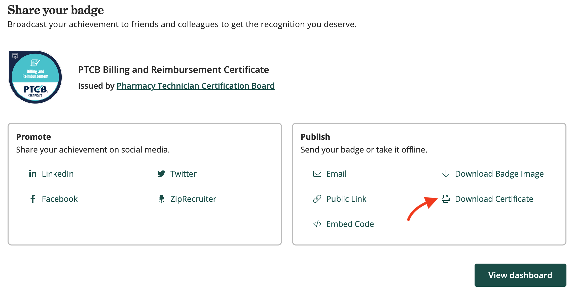Click the download arrow icon
This screenshot has width=574, height=296.
tap(446, 174)
